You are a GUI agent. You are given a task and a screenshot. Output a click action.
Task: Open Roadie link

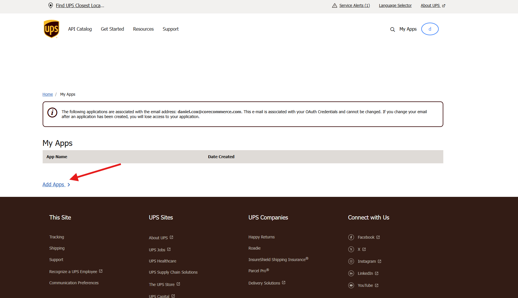[x=254, y=248]
